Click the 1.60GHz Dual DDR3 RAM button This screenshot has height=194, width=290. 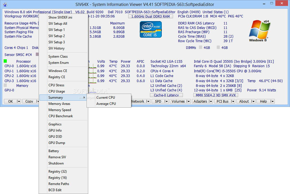[x=150, y=16]
